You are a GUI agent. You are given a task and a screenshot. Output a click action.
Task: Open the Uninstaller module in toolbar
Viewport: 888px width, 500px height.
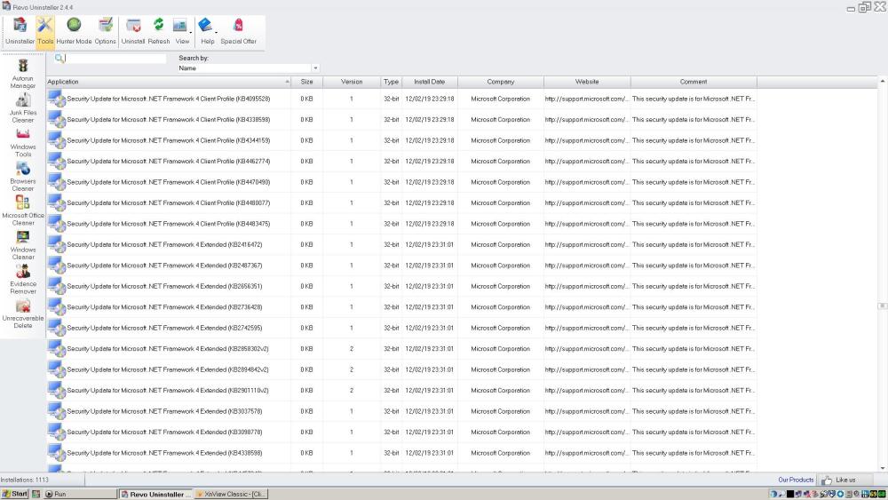pos(20,30)
